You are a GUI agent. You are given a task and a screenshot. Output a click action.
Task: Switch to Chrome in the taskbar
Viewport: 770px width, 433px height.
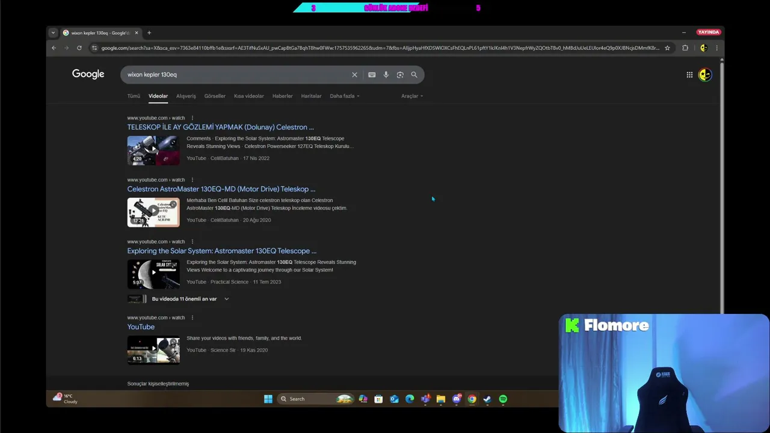[472, 399]
